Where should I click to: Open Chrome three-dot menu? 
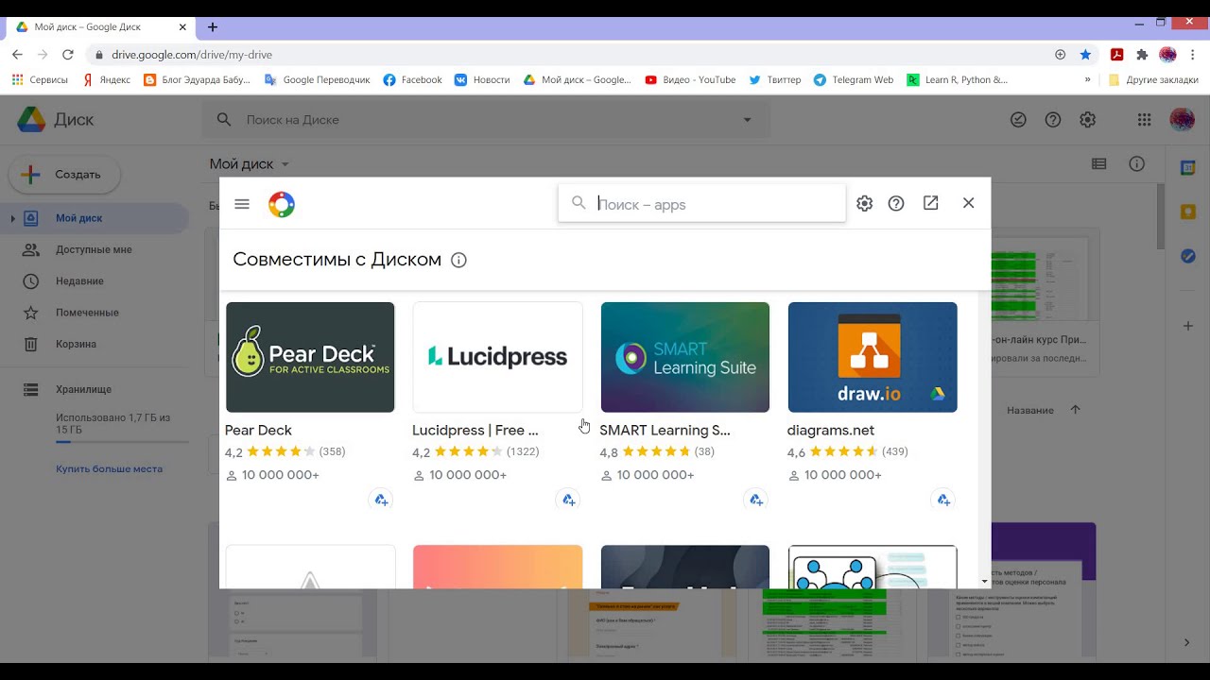1194,55
